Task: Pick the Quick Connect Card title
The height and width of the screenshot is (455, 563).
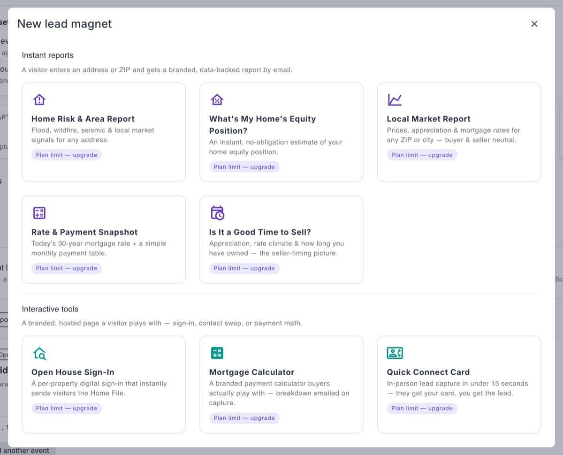Action: pos(428,372)
